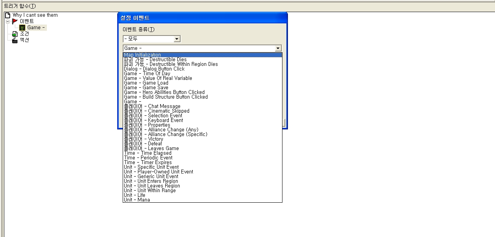Select Why I cant see them trigger
Viewport: 495px width, 237px height.
point(35,15)
